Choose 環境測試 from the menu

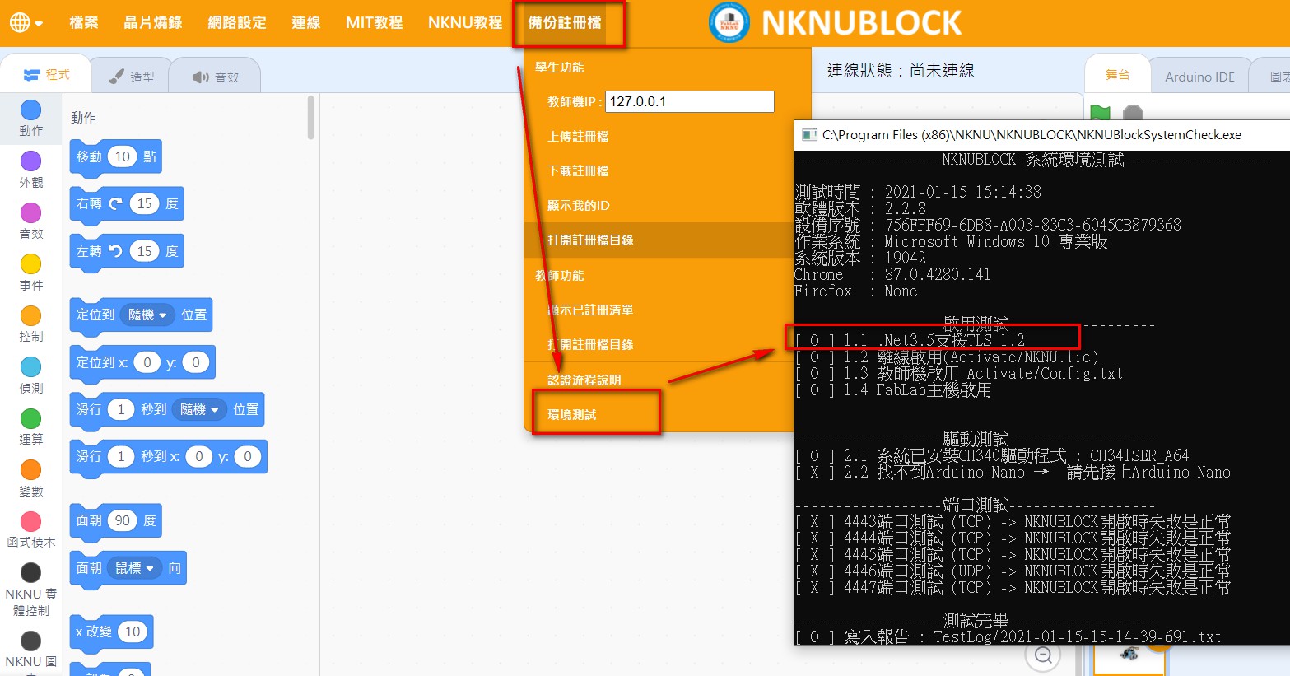pyautogui.click(x=573, y=414)
